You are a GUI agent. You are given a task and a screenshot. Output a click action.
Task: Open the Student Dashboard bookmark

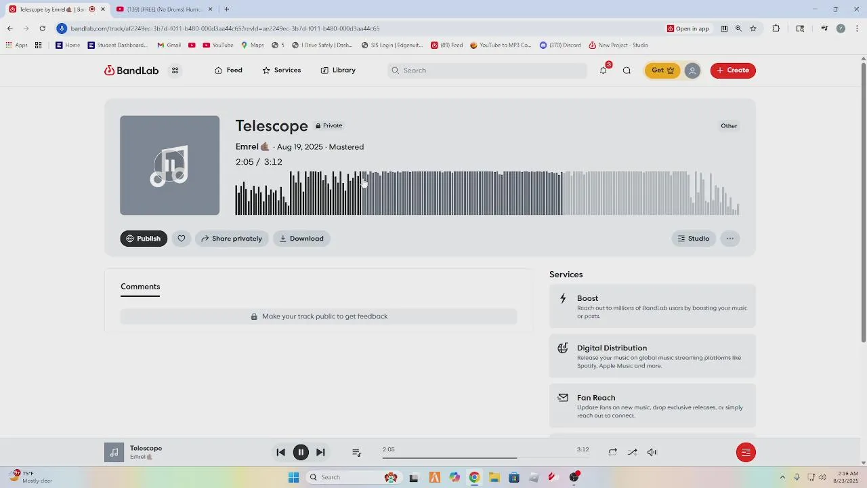[117, 45]
